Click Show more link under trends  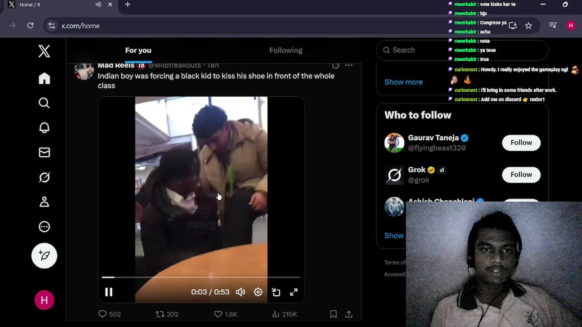(403, 82)
